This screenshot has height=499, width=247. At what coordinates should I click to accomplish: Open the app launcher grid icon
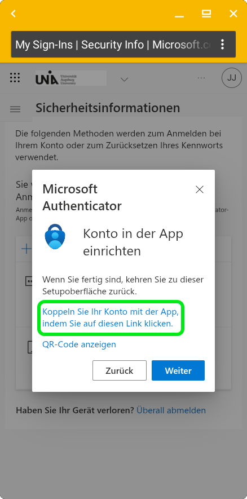pyautogui.click(x=15, y=78)
